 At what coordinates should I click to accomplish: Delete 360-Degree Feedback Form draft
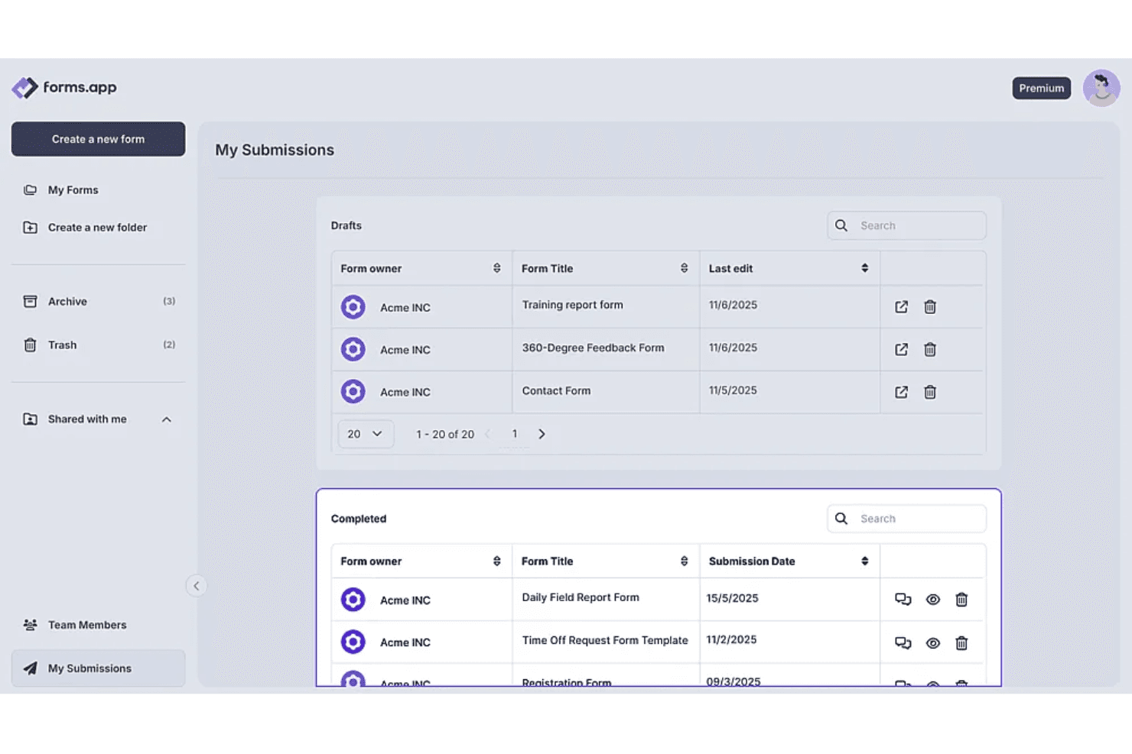pos(930,350)
